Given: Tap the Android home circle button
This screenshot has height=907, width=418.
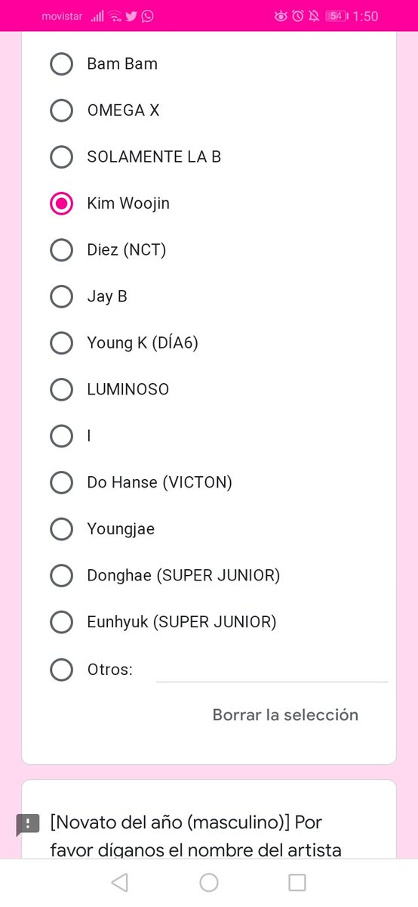Looking at the screenshot, I should pos(209,882).
